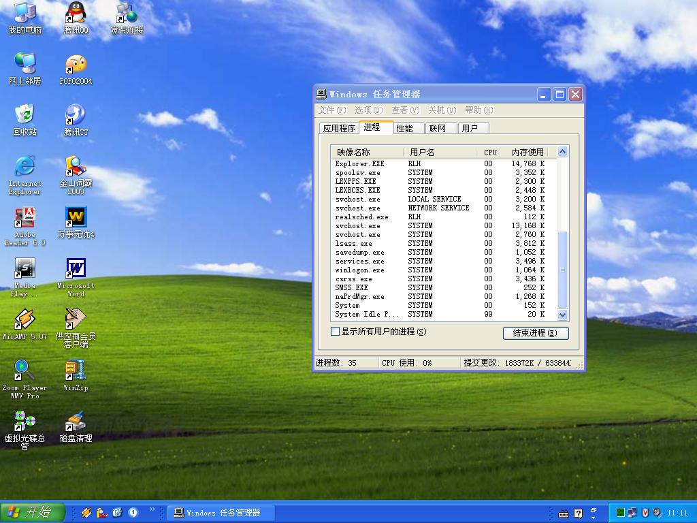
Task: Switch to the 性能 tab
Action: [405, 128]
